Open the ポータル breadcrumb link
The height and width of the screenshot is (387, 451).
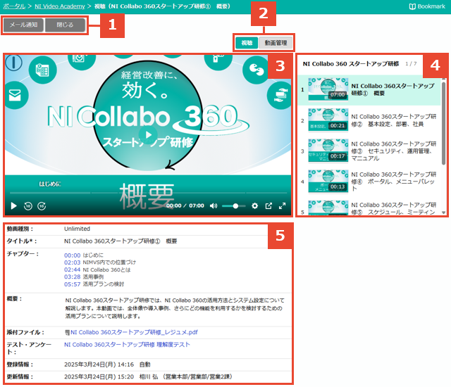pyautogui.click(x=14, y=6)
